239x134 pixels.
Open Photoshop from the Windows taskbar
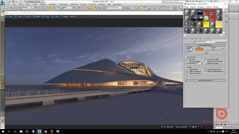[x=27, y=131]
